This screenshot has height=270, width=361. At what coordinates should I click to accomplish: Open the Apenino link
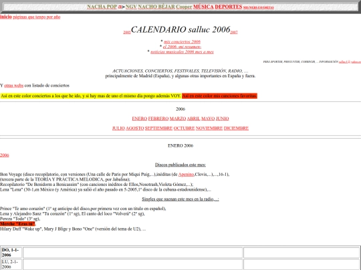click(187, 175)
